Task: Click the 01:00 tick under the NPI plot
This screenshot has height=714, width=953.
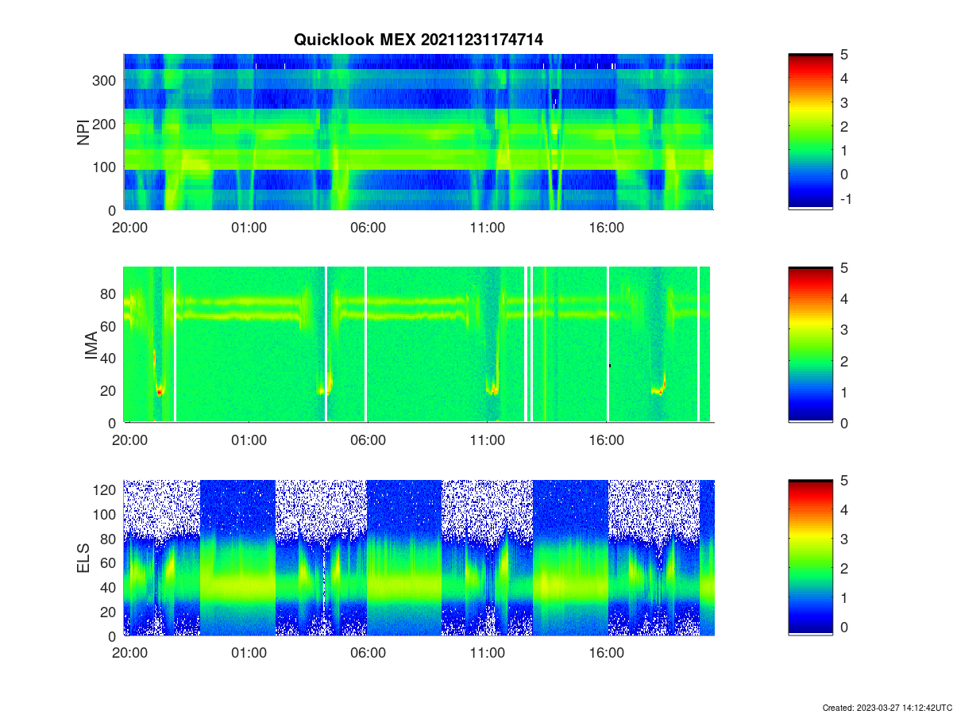Action: [x=249, y=228]
